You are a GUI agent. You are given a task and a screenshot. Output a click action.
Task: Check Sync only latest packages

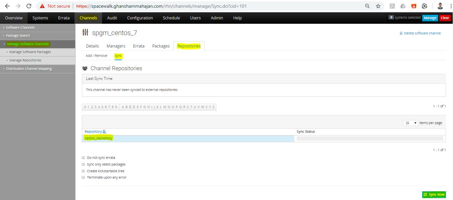pyautogui.click(x=83, y=164)
